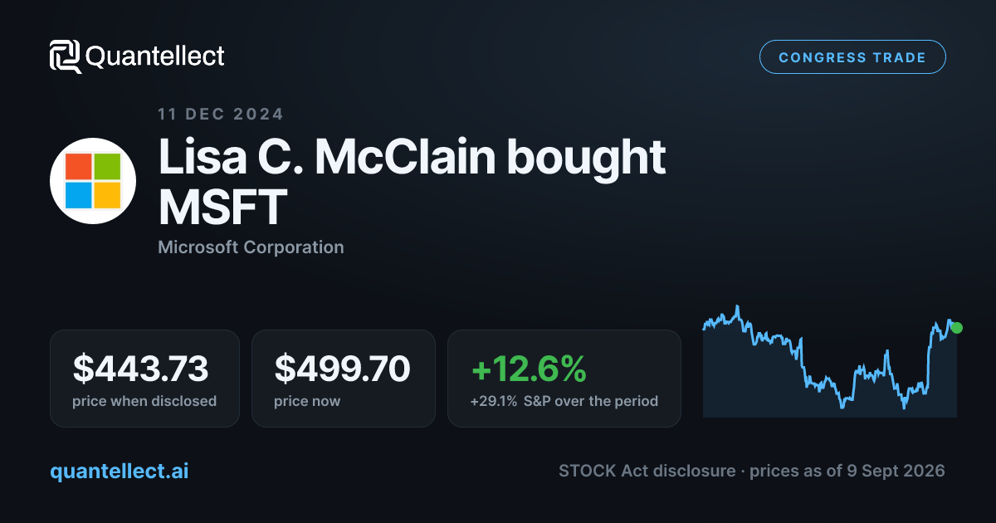Click the 11 DEC 2024 date label

pos(221,115)
